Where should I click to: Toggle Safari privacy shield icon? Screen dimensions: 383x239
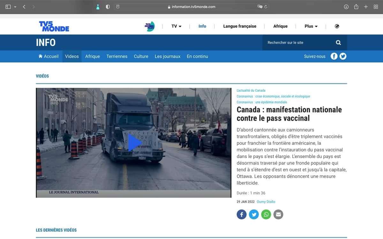(108, 7)
